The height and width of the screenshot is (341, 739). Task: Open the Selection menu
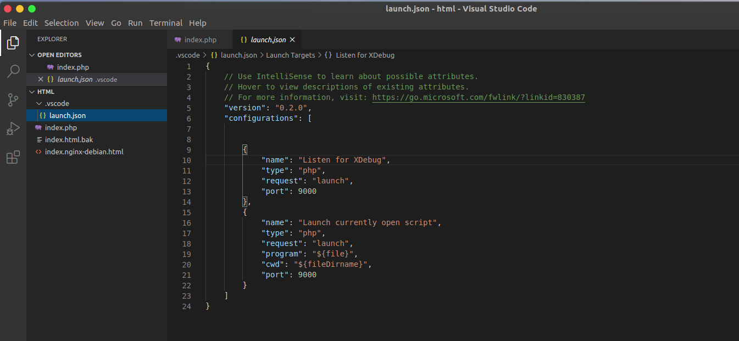[x=62, y=23]
